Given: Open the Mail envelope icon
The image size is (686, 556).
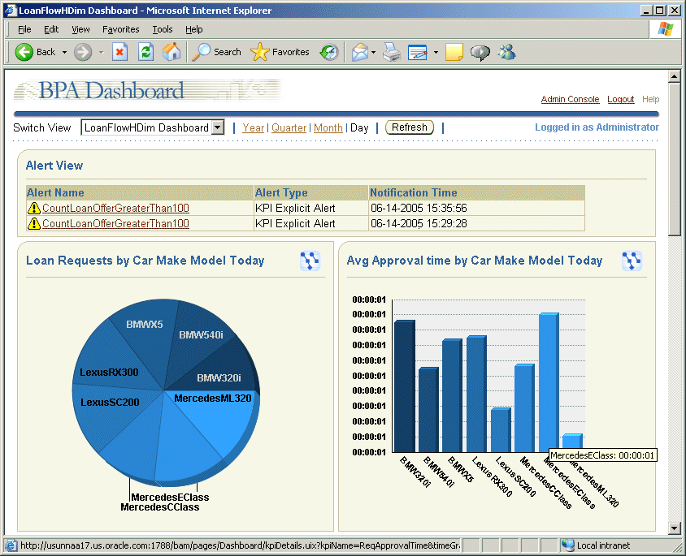Looking at the screenshot, I should [359, 52].
